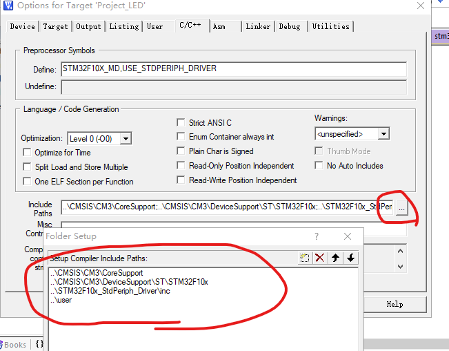Select the STM32F10x_StdPeriph_Driver\inc path entry

(x=110, y=291)
